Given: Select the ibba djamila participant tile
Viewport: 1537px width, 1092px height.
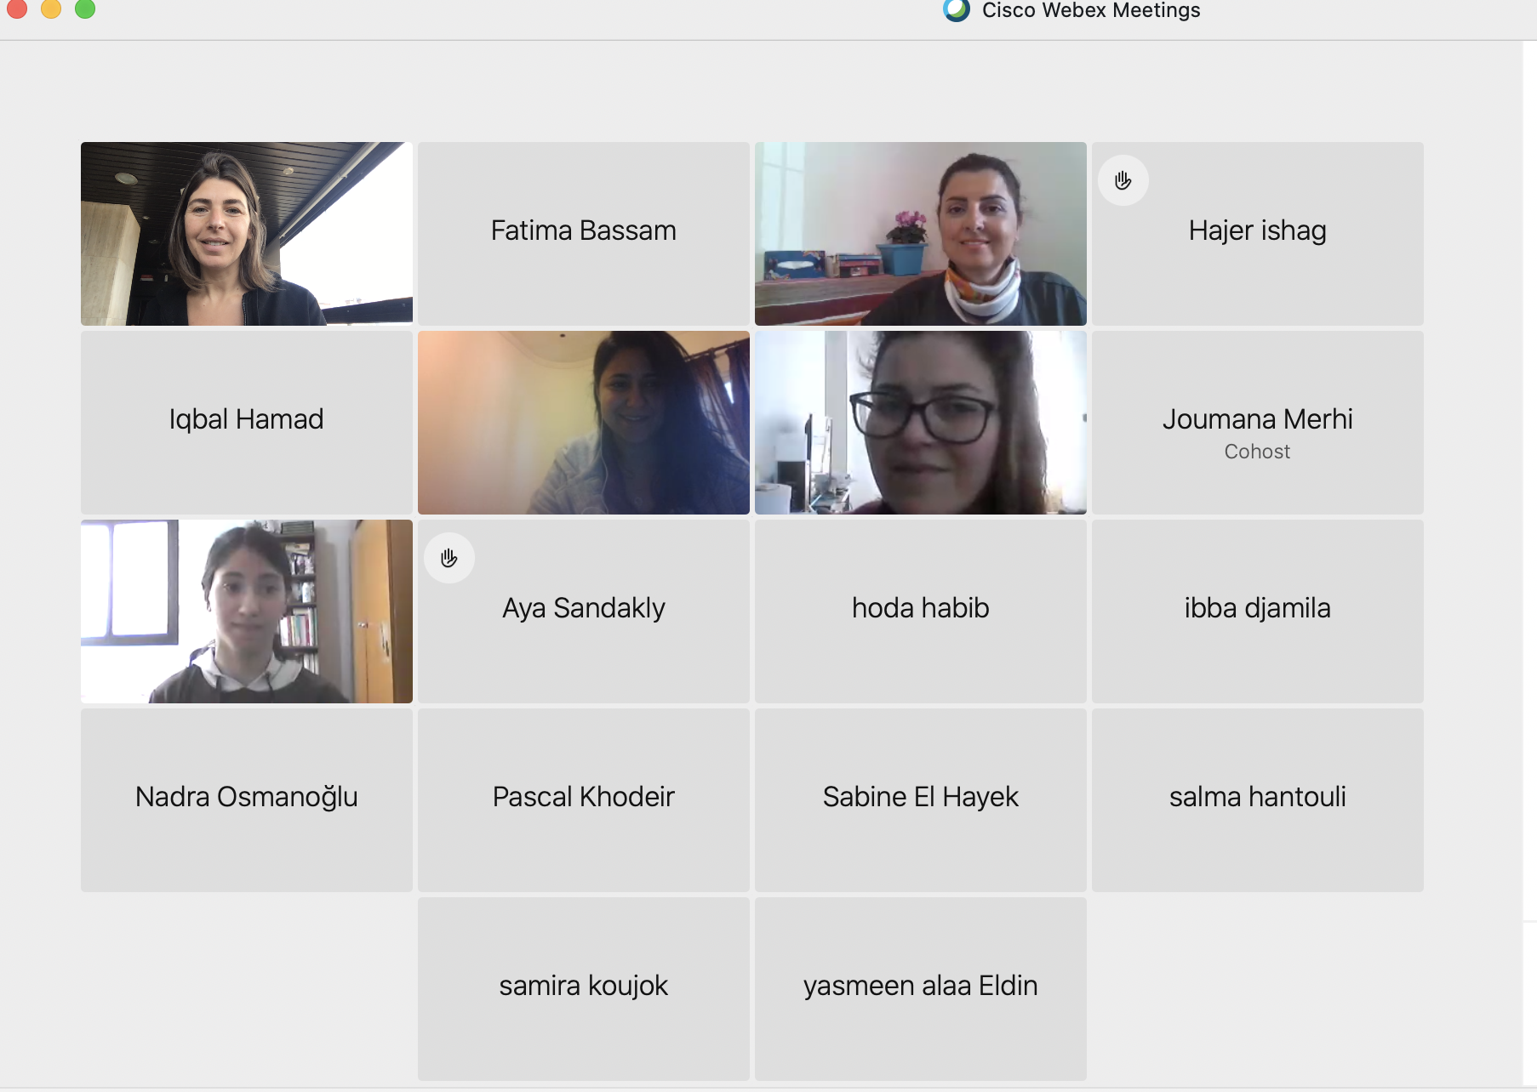Looking at the screenshot, I should pyautogui.click(x=1258, y=611).
